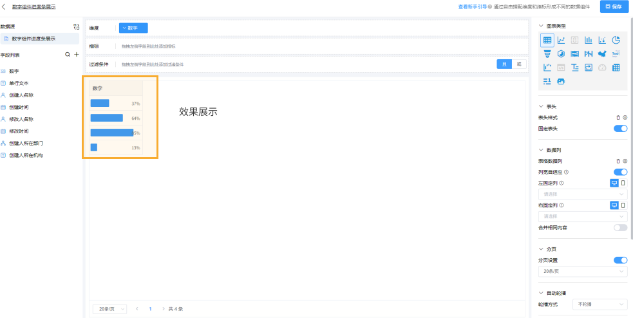Collapse the 数据列 section
The width and height of the screenshot is (633, 318).
point(541,150)
